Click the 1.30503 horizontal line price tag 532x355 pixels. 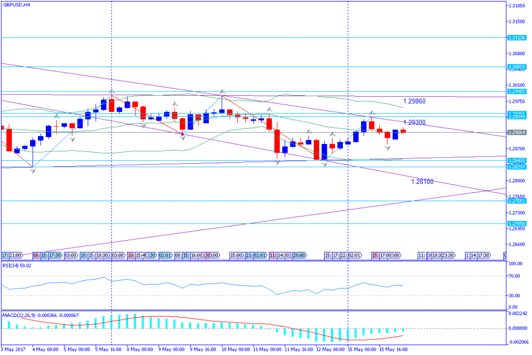pos(516,67)
